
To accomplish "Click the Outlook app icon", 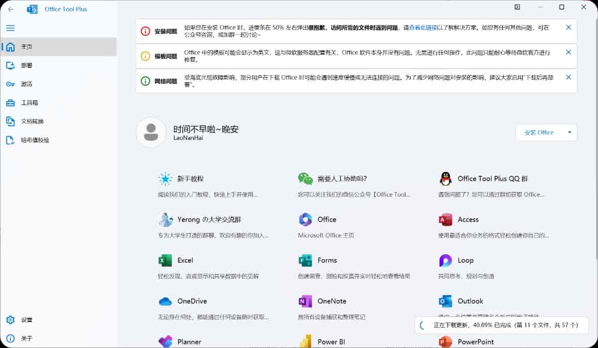I will point(445,301).
